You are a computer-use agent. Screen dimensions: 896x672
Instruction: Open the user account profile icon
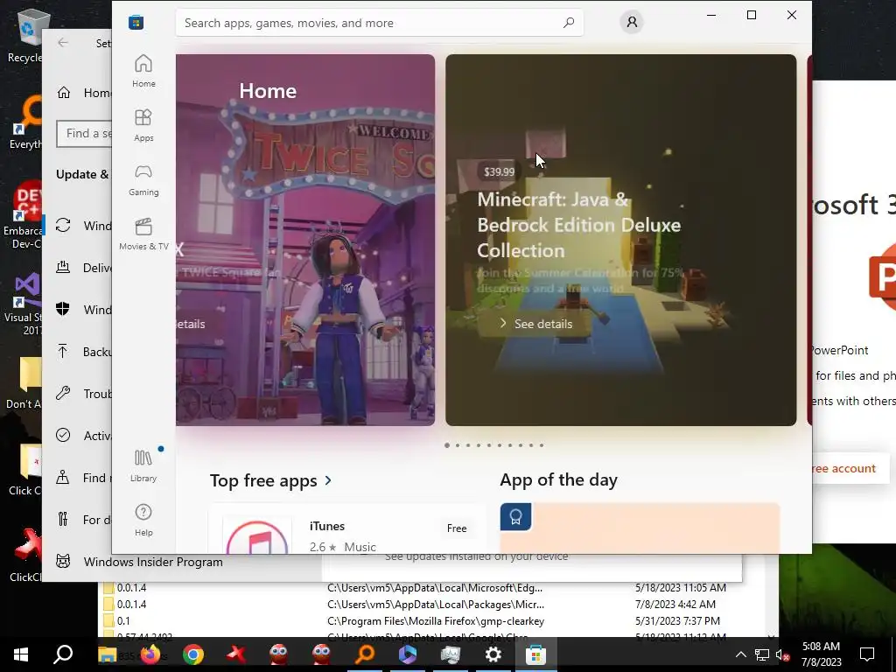[x=632, y=22]
